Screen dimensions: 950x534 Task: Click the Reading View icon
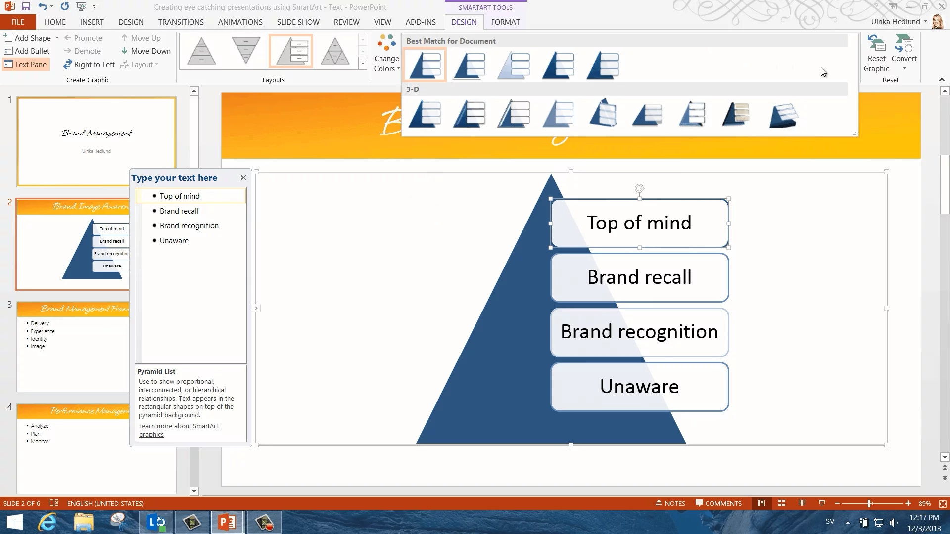802,503
